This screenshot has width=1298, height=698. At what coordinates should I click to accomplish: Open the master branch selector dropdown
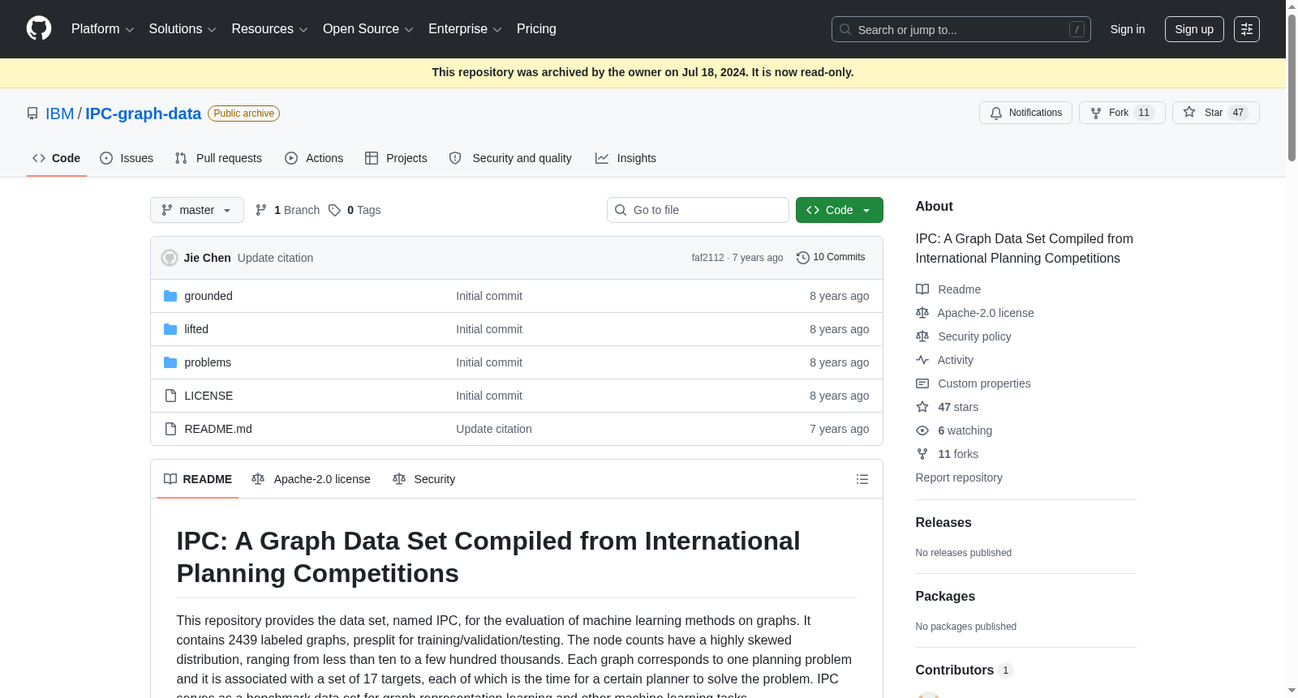tap(197, 210)
